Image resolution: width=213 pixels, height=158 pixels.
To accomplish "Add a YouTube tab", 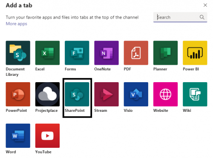I will point(47,136).
